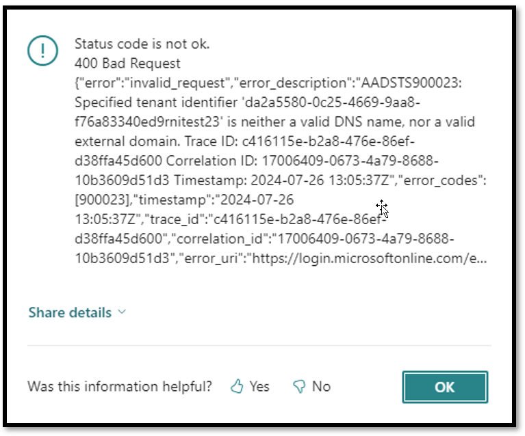Confirm the error with the OK button
This screenshot has width=525, height=436.
(x=445, y=387)
